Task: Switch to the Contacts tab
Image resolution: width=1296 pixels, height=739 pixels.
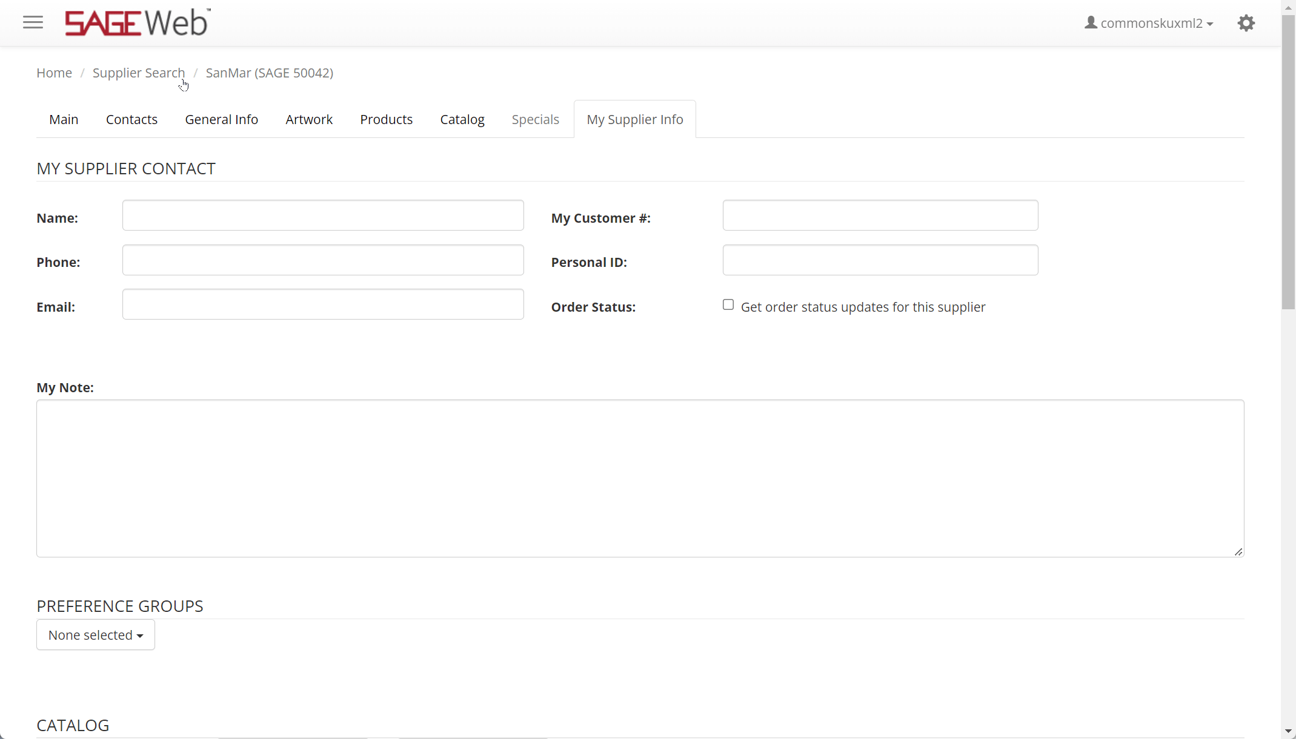Action: point(131,119)
